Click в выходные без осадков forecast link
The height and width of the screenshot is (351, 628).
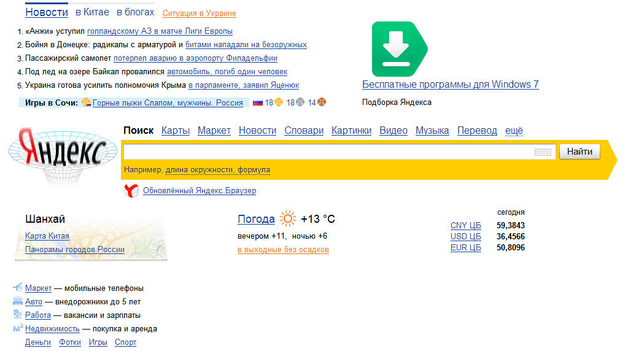pyautogui.click(x=283, y=249)
